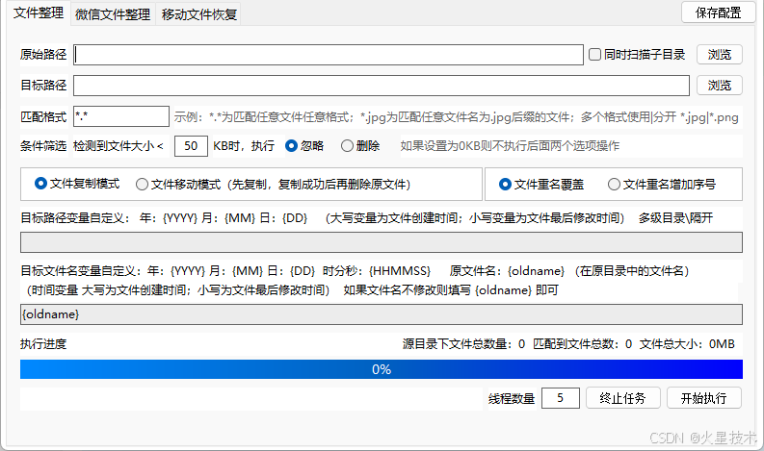
Task: Click the 目标路径变量自定义 gray text field
Action: 382,242
